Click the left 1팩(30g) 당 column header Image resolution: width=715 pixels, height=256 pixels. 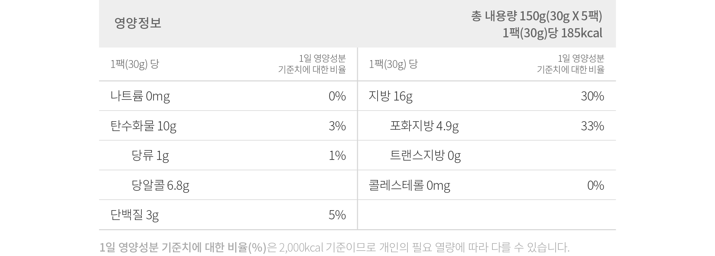135,64
